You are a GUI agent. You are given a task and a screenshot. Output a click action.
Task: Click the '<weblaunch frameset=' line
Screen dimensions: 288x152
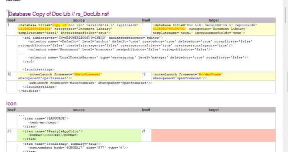click(90, 83)
